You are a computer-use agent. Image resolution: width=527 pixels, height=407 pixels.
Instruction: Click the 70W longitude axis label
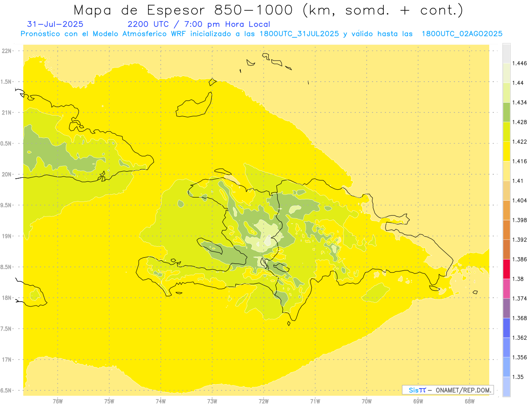click(367, 401)
